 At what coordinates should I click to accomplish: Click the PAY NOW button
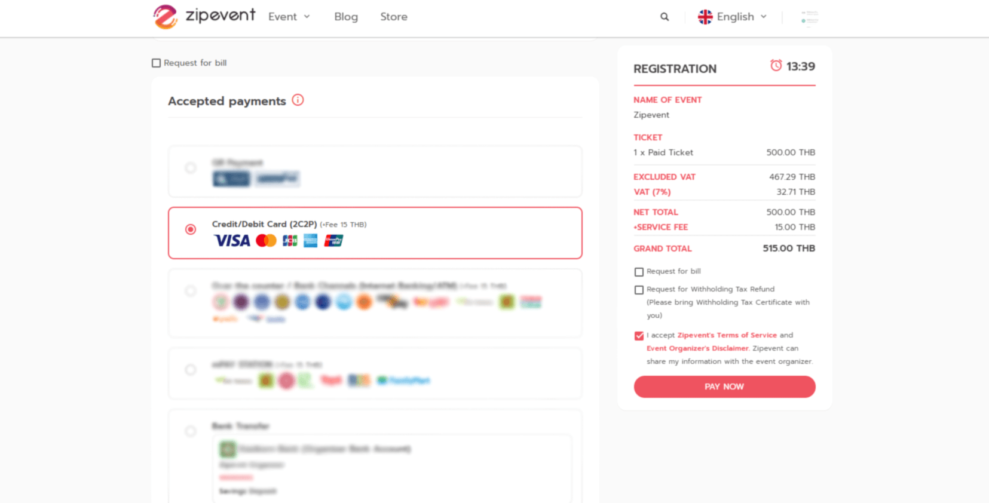coord(724,387)
